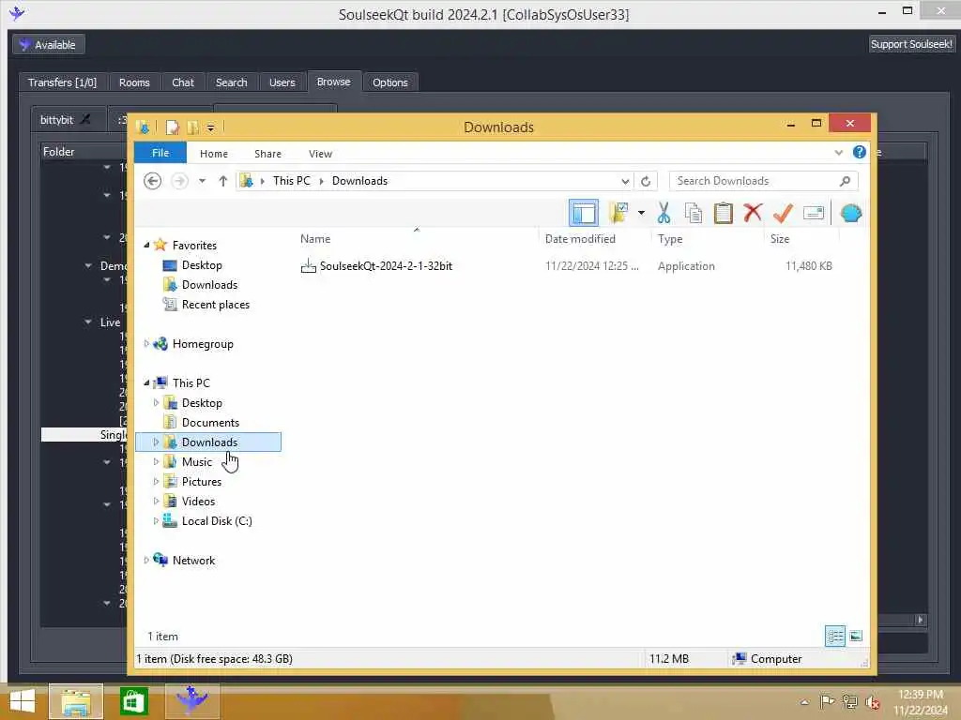This screenshot has width=961, height=720.
Task: Open the address bar history dropdown
Action: (x=624, y=181)
